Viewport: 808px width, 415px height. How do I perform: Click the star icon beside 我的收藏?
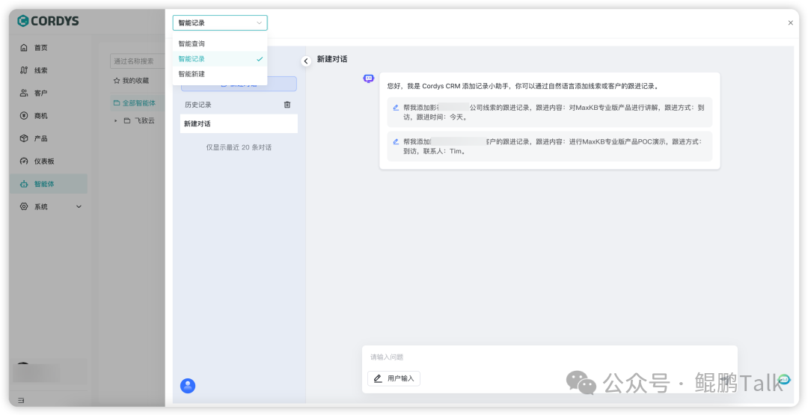pyautogui.click(x=117, y=81)
